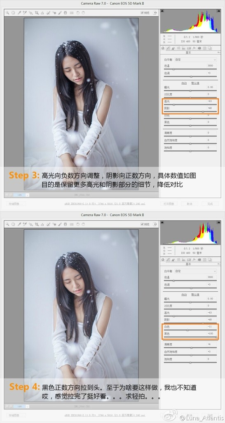Open the 基本 panel flyout menu in Step 4 window
The width and height of the screenshot is (225, 423).
[x=219, y=264]
